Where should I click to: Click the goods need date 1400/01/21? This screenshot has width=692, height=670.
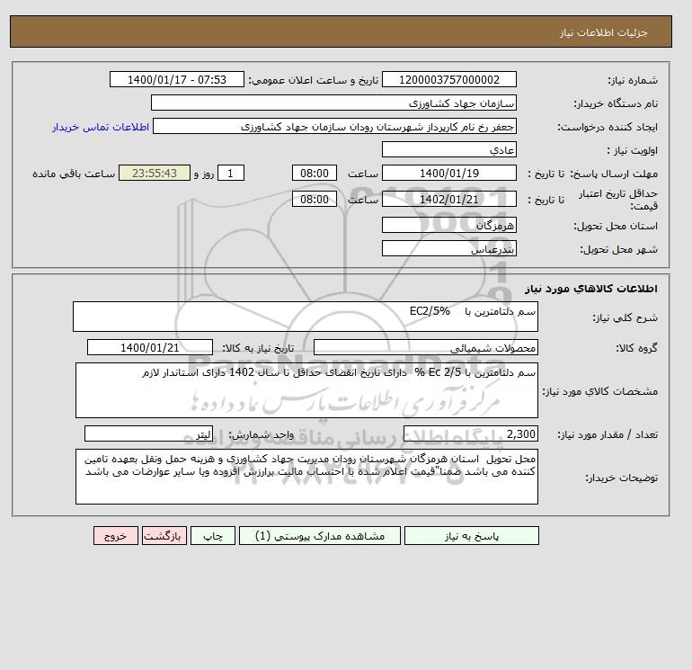tap(150, 347)
